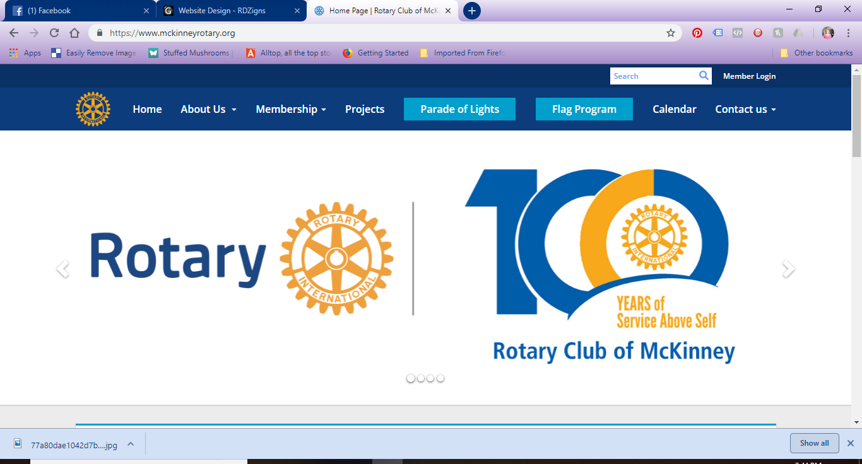Close the downloads bar
The width and height of the screenshot is (862, 464).
click(x=850, y=443)
